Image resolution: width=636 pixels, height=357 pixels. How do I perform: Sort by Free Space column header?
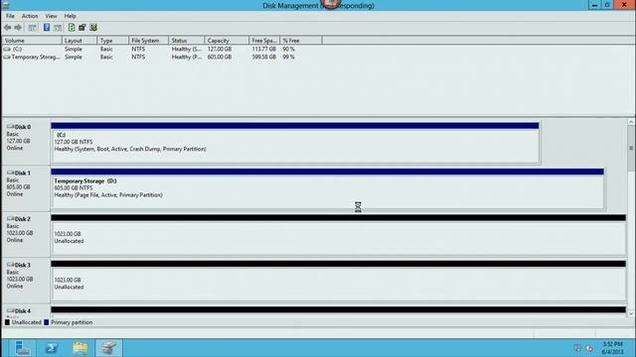(264, 41)
